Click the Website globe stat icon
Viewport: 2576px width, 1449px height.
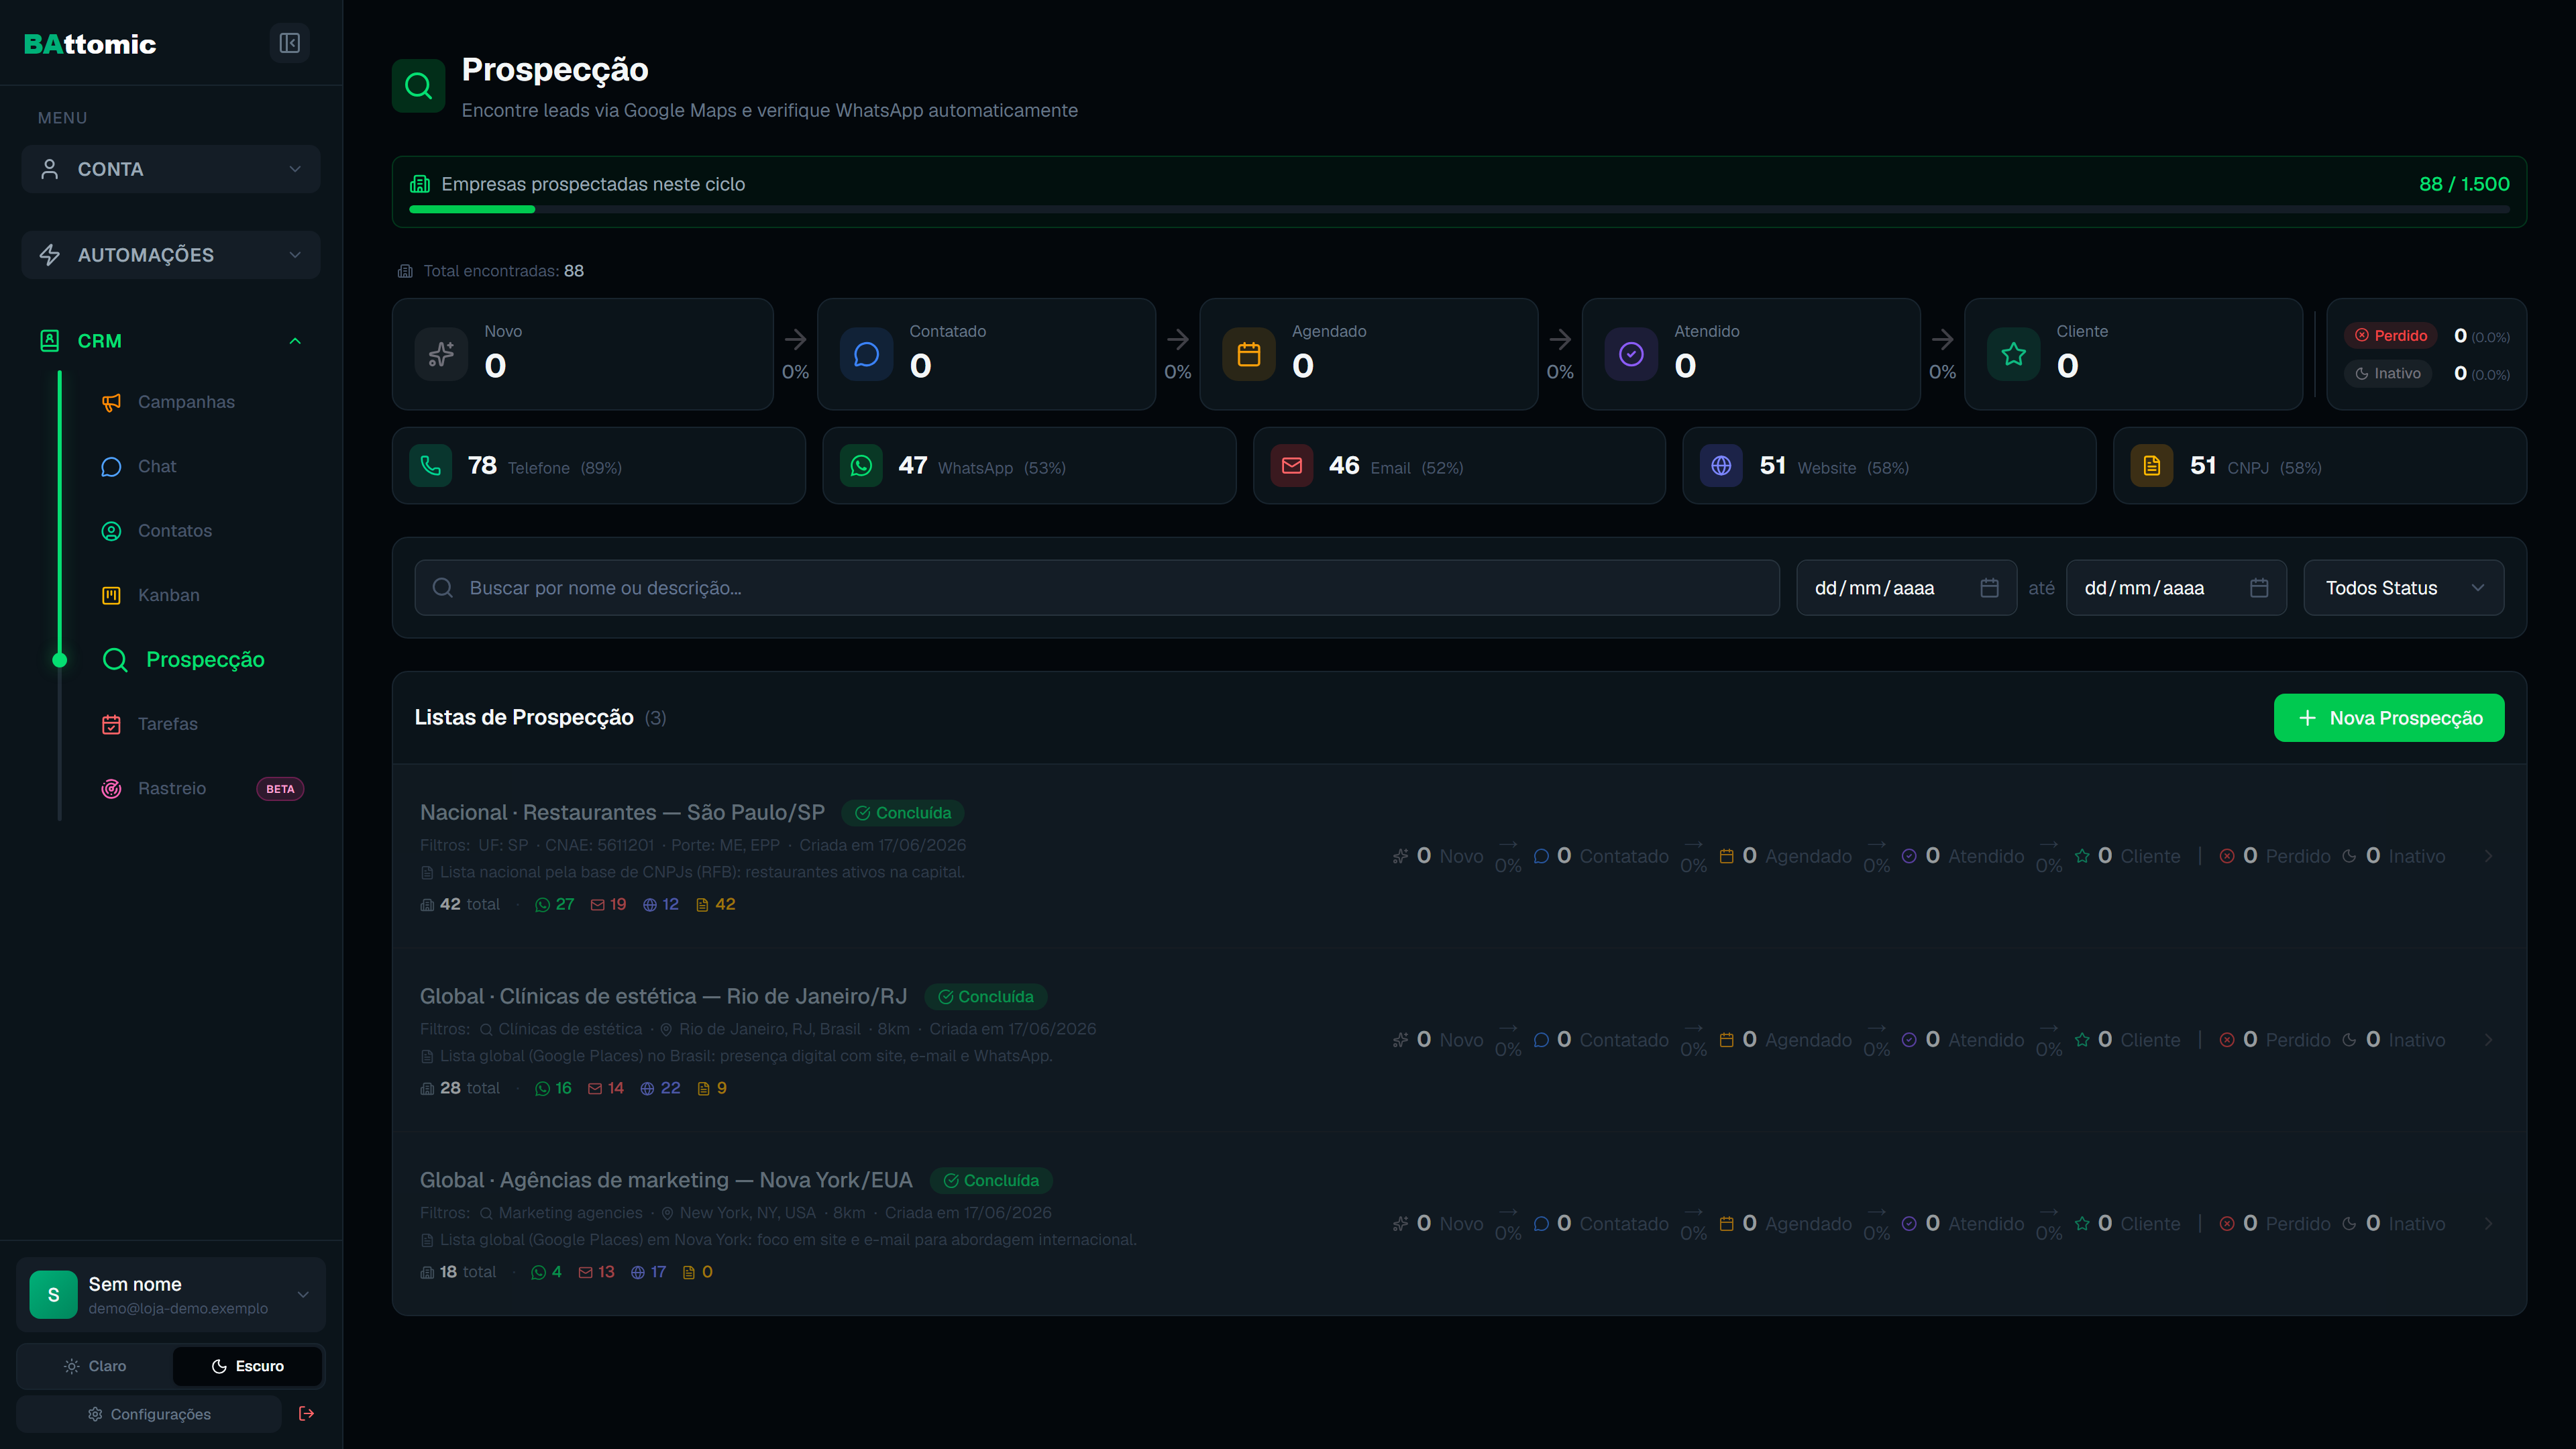(x=1721, y=466)
